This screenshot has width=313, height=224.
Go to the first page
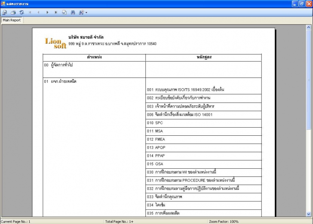coord(30,12)
